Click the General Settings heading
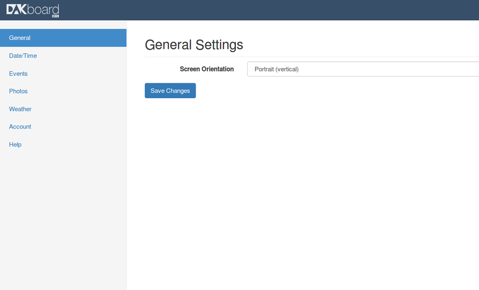The width and height of the screenshot is (479, 290). [x=194, y=45]
